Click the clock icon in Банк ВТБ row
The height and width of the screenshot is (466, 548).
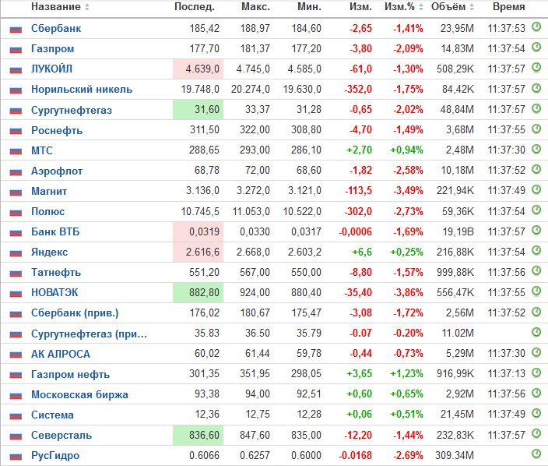click(x=536, y=230)
